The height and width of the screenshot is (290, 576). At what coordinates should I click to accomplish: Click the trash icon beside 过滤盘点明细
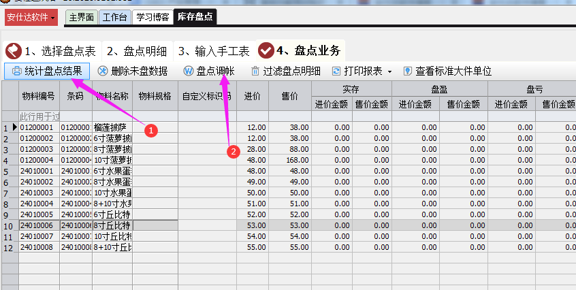(x=255, y=71)
